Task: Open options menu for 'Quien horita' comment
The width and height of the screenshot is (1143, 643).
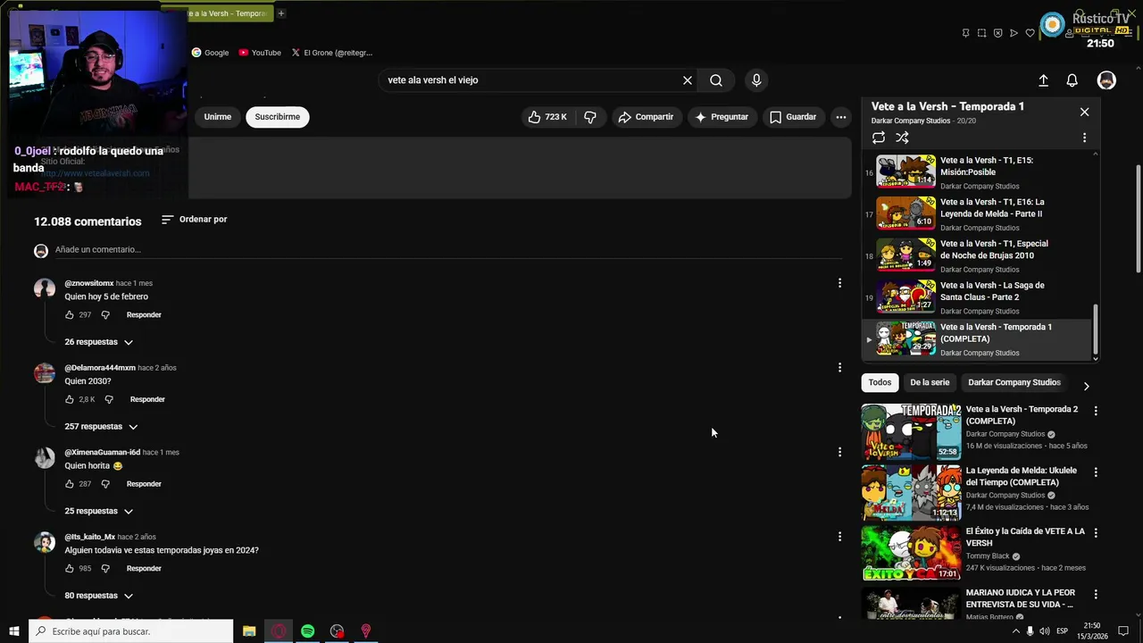Action: 839,452
